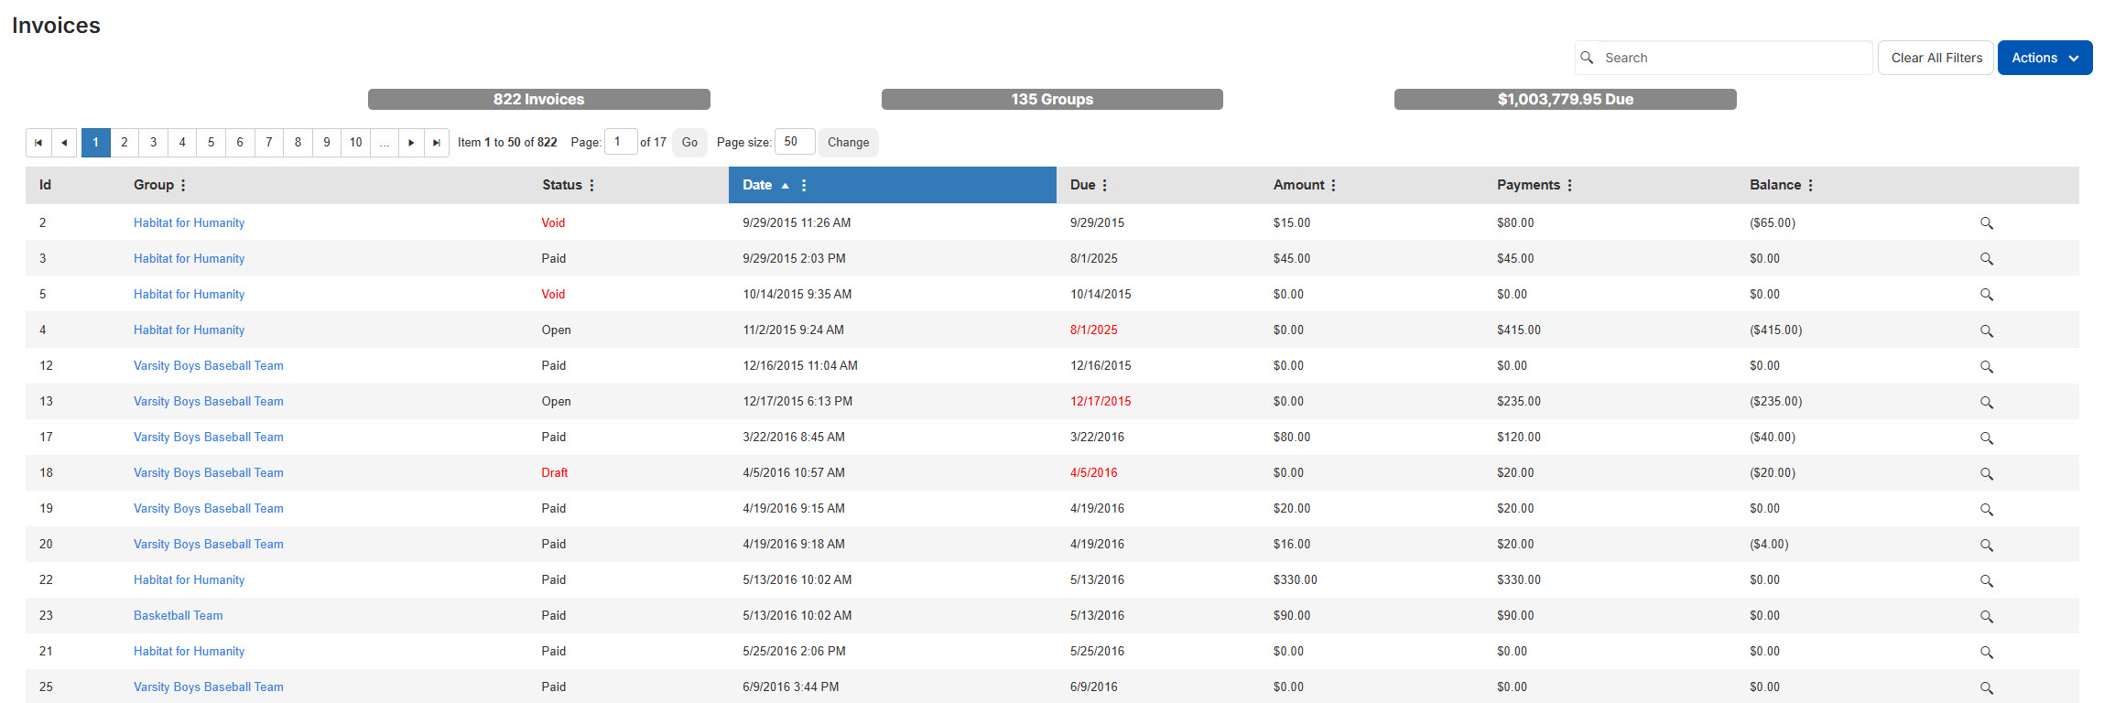Image resolution: width=2104 pixels, height=703 pixels.
Task: View details of invoice 4 magnifier icon
Action: coord(1987,330)
